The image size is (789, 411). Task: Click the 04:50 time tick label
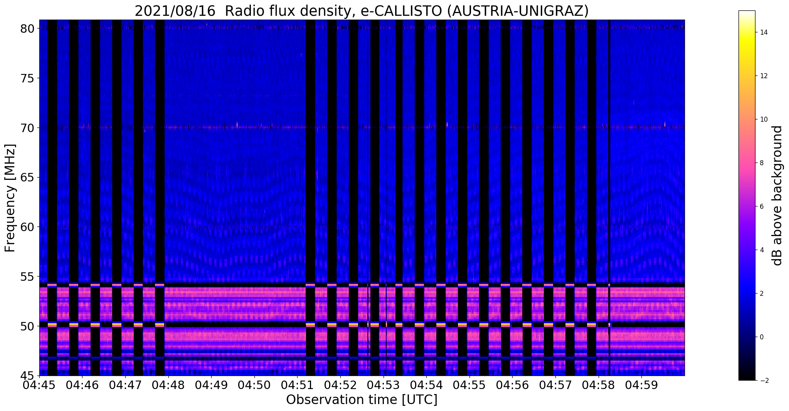click(x=254, y=385)
